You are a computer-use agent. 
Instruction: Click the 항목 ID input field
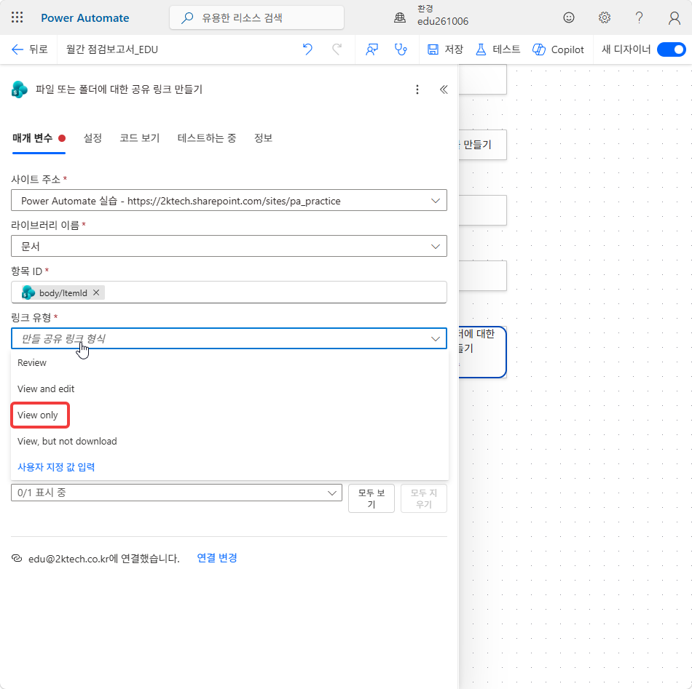coord(229,292)
